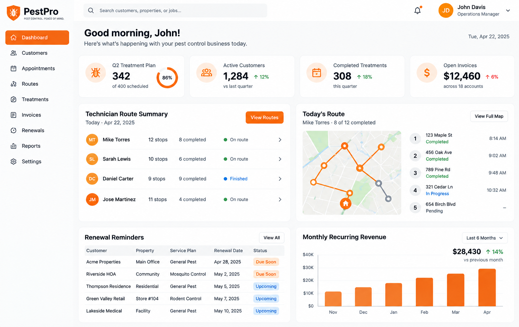This screenshot has width=519, height=327.
Task: Go to Dashboard in sidebar
Action: tap(37, 38)
